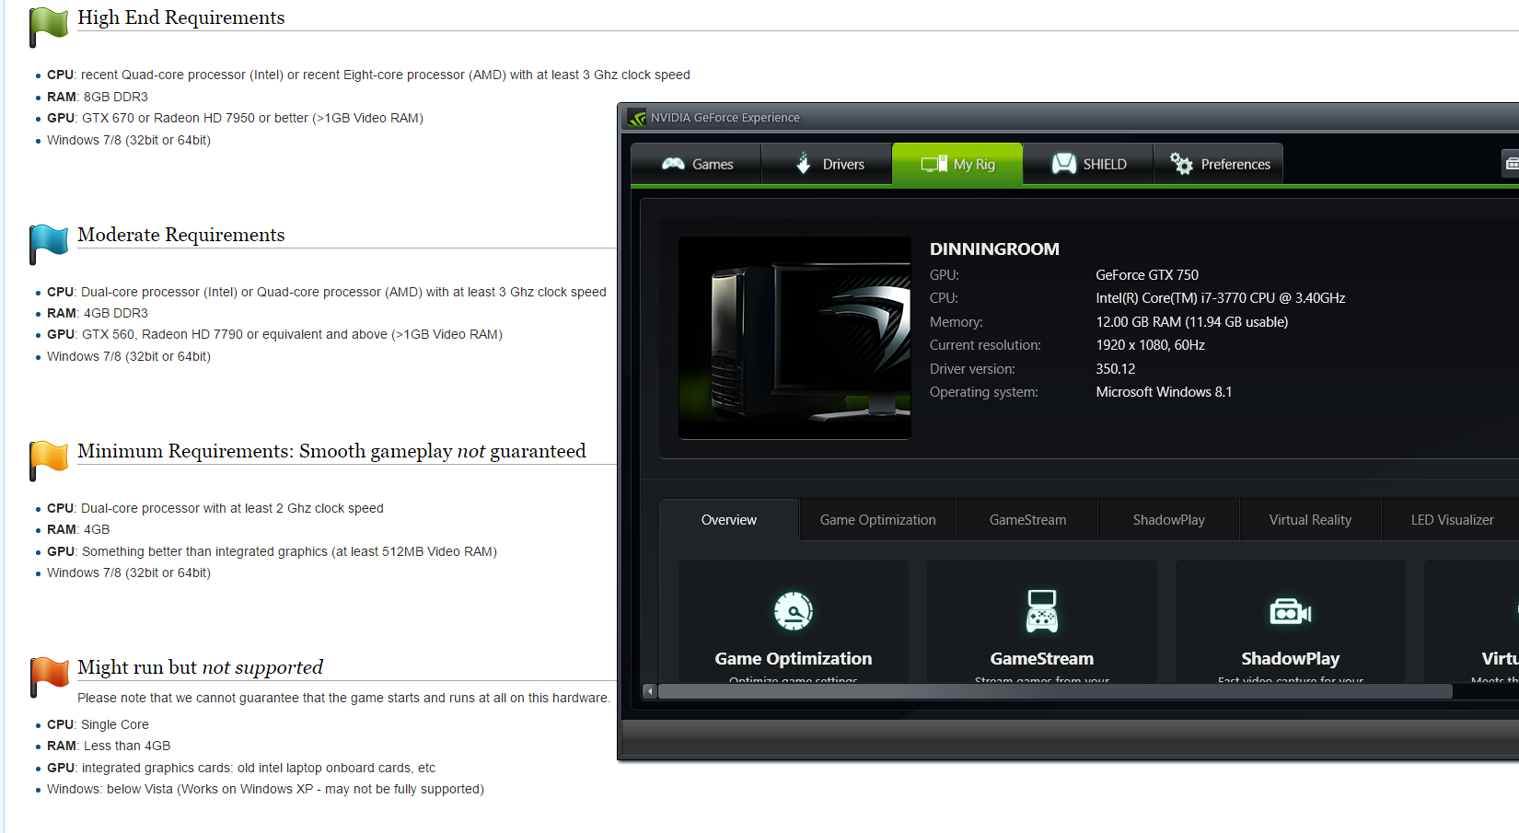This screenshot has width=1519, height=833.
Task: Click the horizontal scrollbar thumb
Action: [1055, 691]
